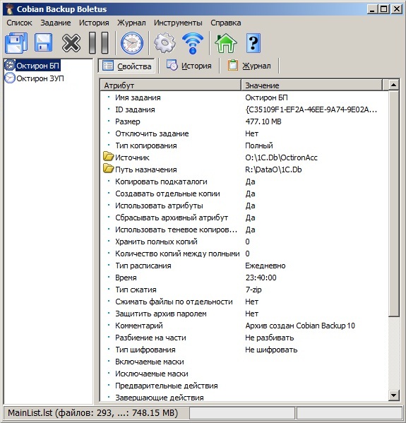This screenshot has width=406, height=423.
Task: Open settings with gear icon
Action: coord(165,43)
